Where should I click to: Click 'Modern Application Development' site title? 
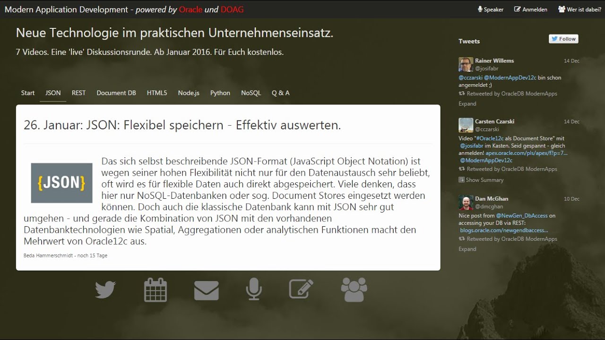click(66, 9)
